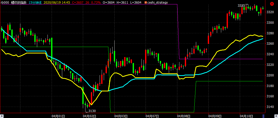Click the 04月07日 date label

(x=152, y=116)
